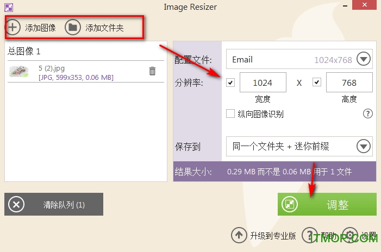Close the Image Resizer window
This screenshot has width=381, height=252.
coord(364,5)
